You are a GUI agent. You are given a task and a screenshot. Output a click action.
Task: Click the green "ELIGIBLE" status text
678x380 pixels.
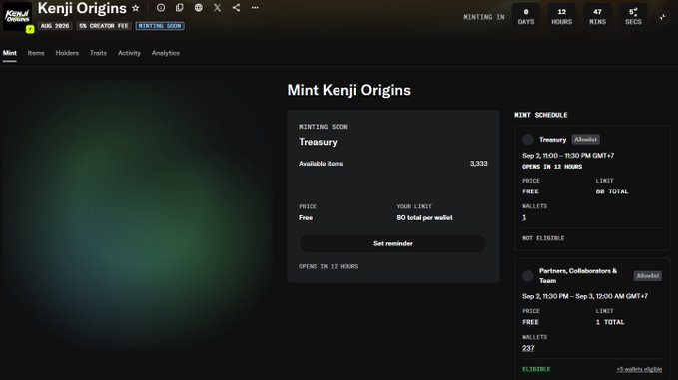click(x=536, y=369)
